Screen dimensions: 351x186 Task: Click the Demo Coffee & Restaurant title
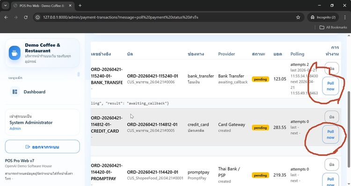coord(43,48)
